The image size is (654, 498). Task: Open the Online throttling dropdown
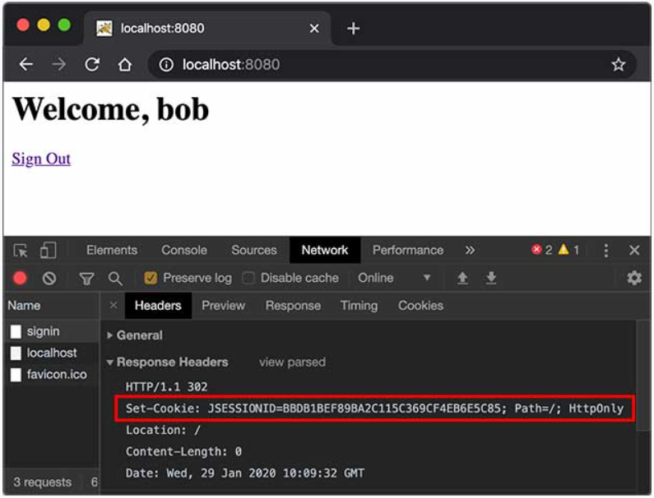pos(394,278)
